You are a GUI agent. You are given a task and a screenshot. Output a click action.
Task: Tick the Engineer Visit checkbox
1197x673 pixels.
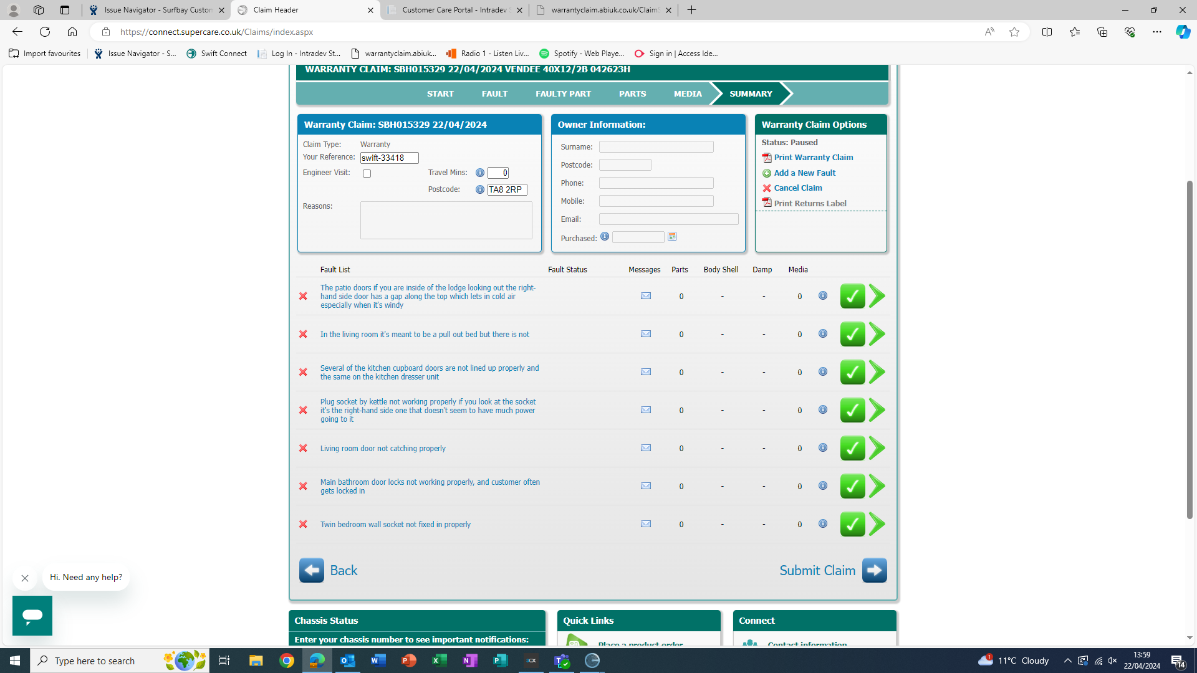[367, 174]
